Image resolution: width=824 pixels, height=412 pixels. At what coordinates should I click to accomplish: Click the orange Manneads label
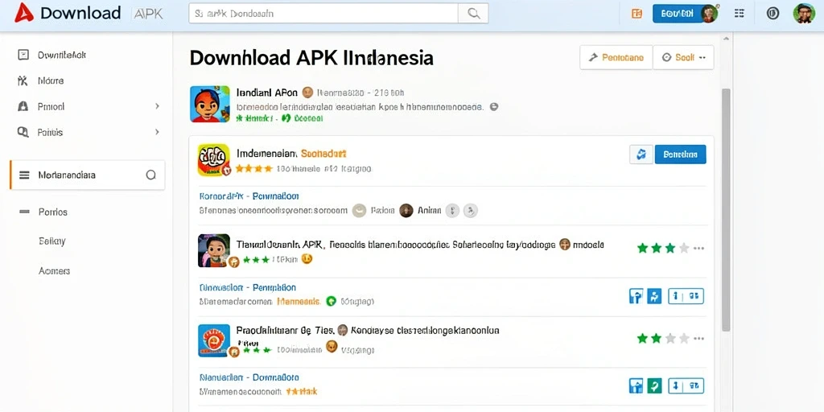point(298,302)
